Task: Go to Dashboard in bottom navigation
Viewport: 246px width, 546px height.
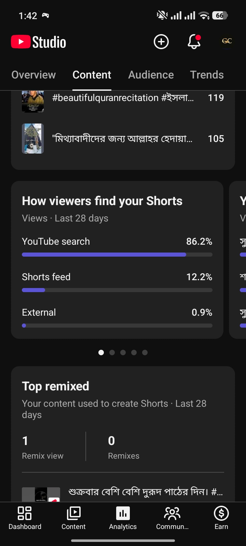Action: pos(25,518)
